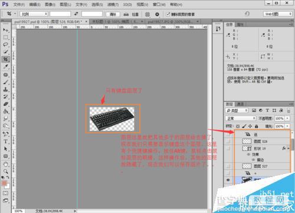Select the Quick Selection tool
The image size is (295, 213).
click(x=5, y=52)
